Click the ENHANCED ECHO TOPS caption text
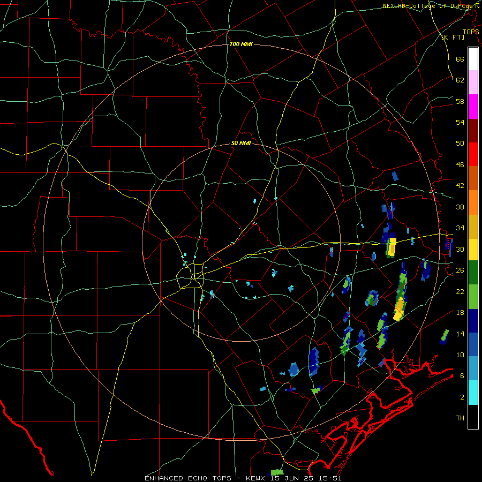The width and height of the screenshot is (482, 482). click(189, 478)
